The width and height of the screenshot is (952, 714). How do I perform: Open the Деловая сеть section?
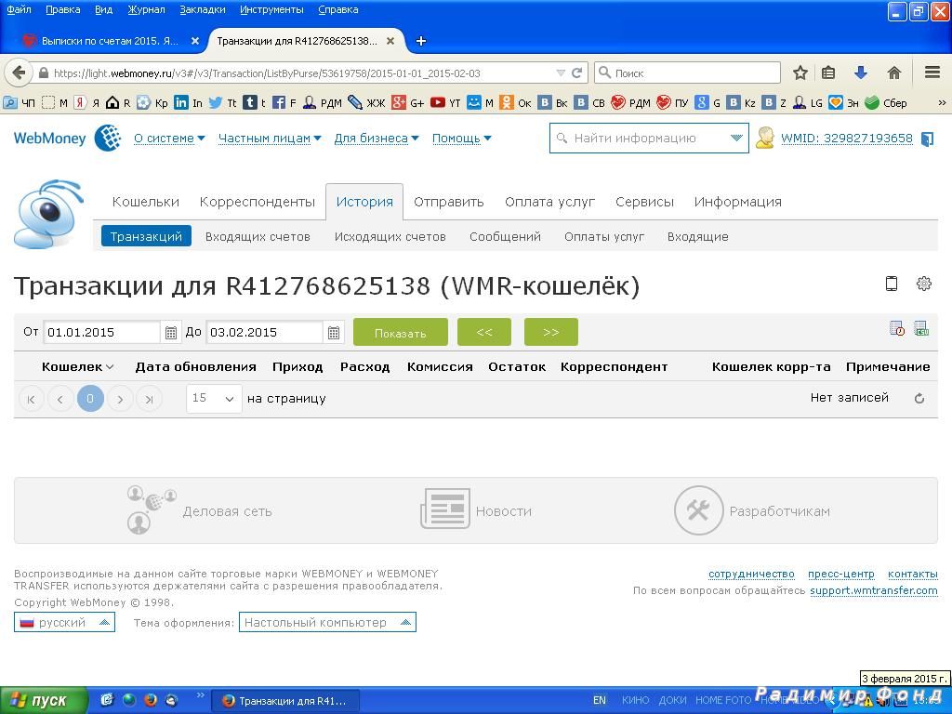[200, 511]
